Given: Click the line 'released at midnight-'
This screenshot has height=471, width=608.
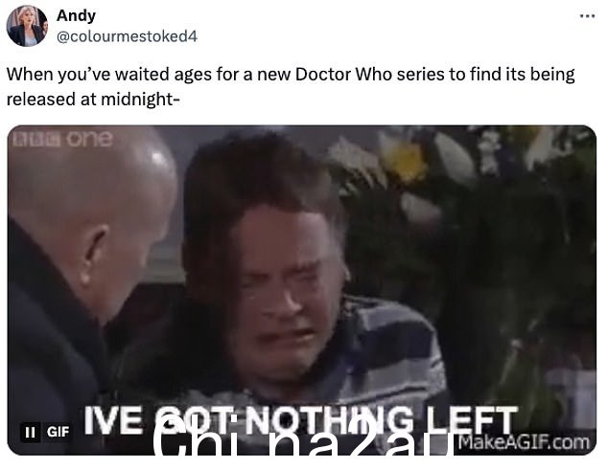Looking at the screenshot, I should 93,99.
